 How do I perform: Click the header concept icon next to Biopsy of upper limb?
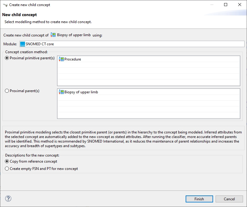point(53,35)
